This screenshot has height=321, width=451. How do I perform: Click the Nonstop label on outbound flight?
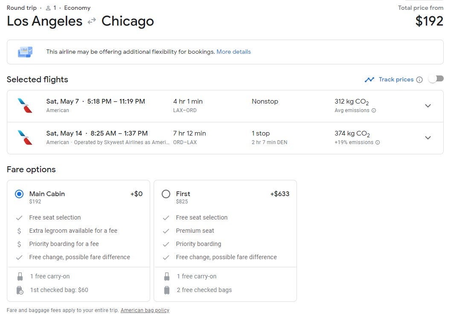(265, 101)
